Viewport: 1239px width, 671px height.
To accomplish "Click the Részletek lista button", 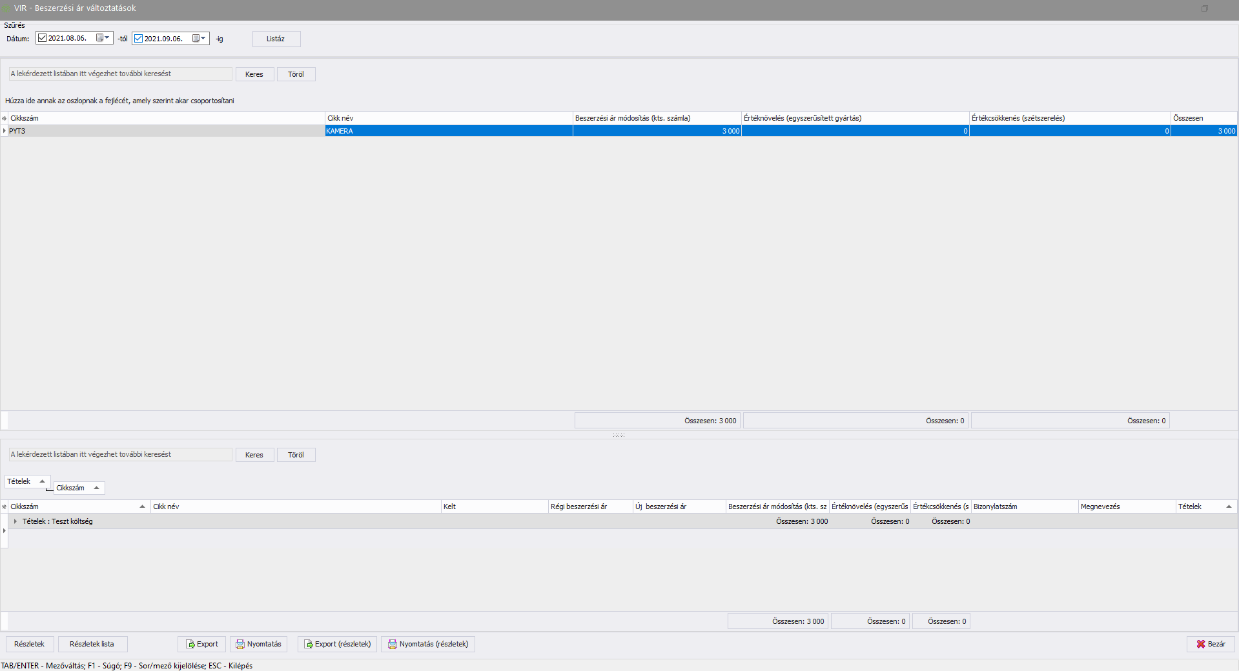I will tap(92, 644).
